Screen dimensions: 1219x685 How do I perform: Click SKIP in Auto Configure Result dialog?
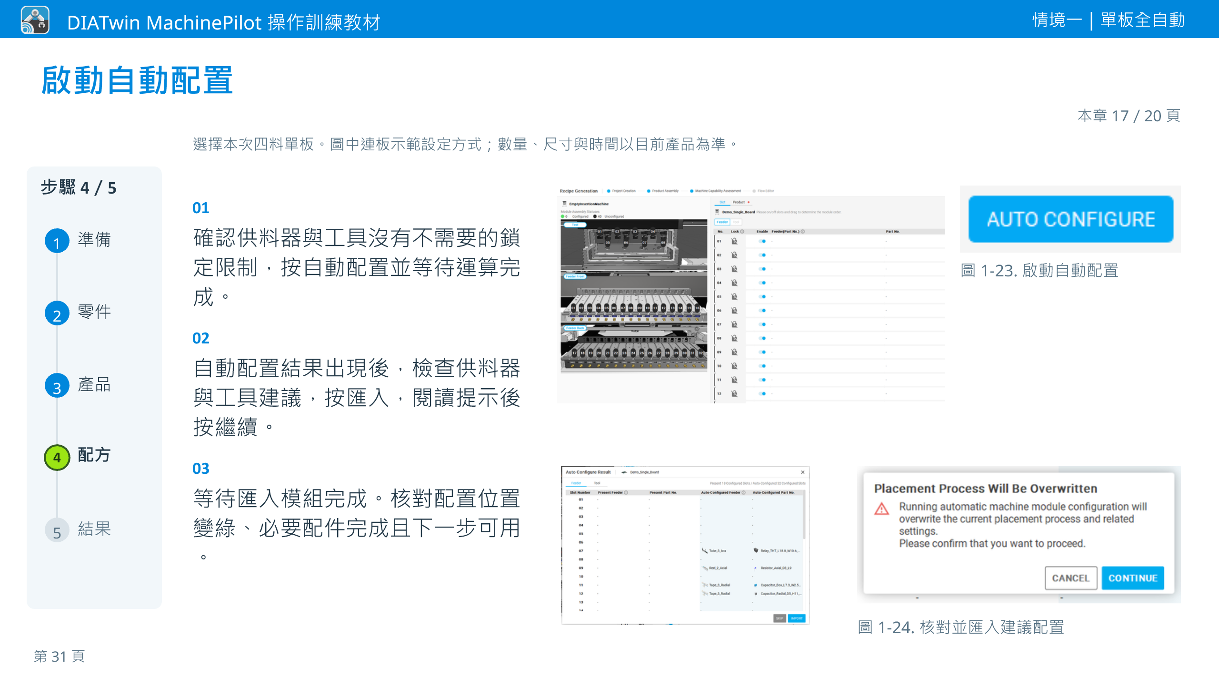[779, 618]
